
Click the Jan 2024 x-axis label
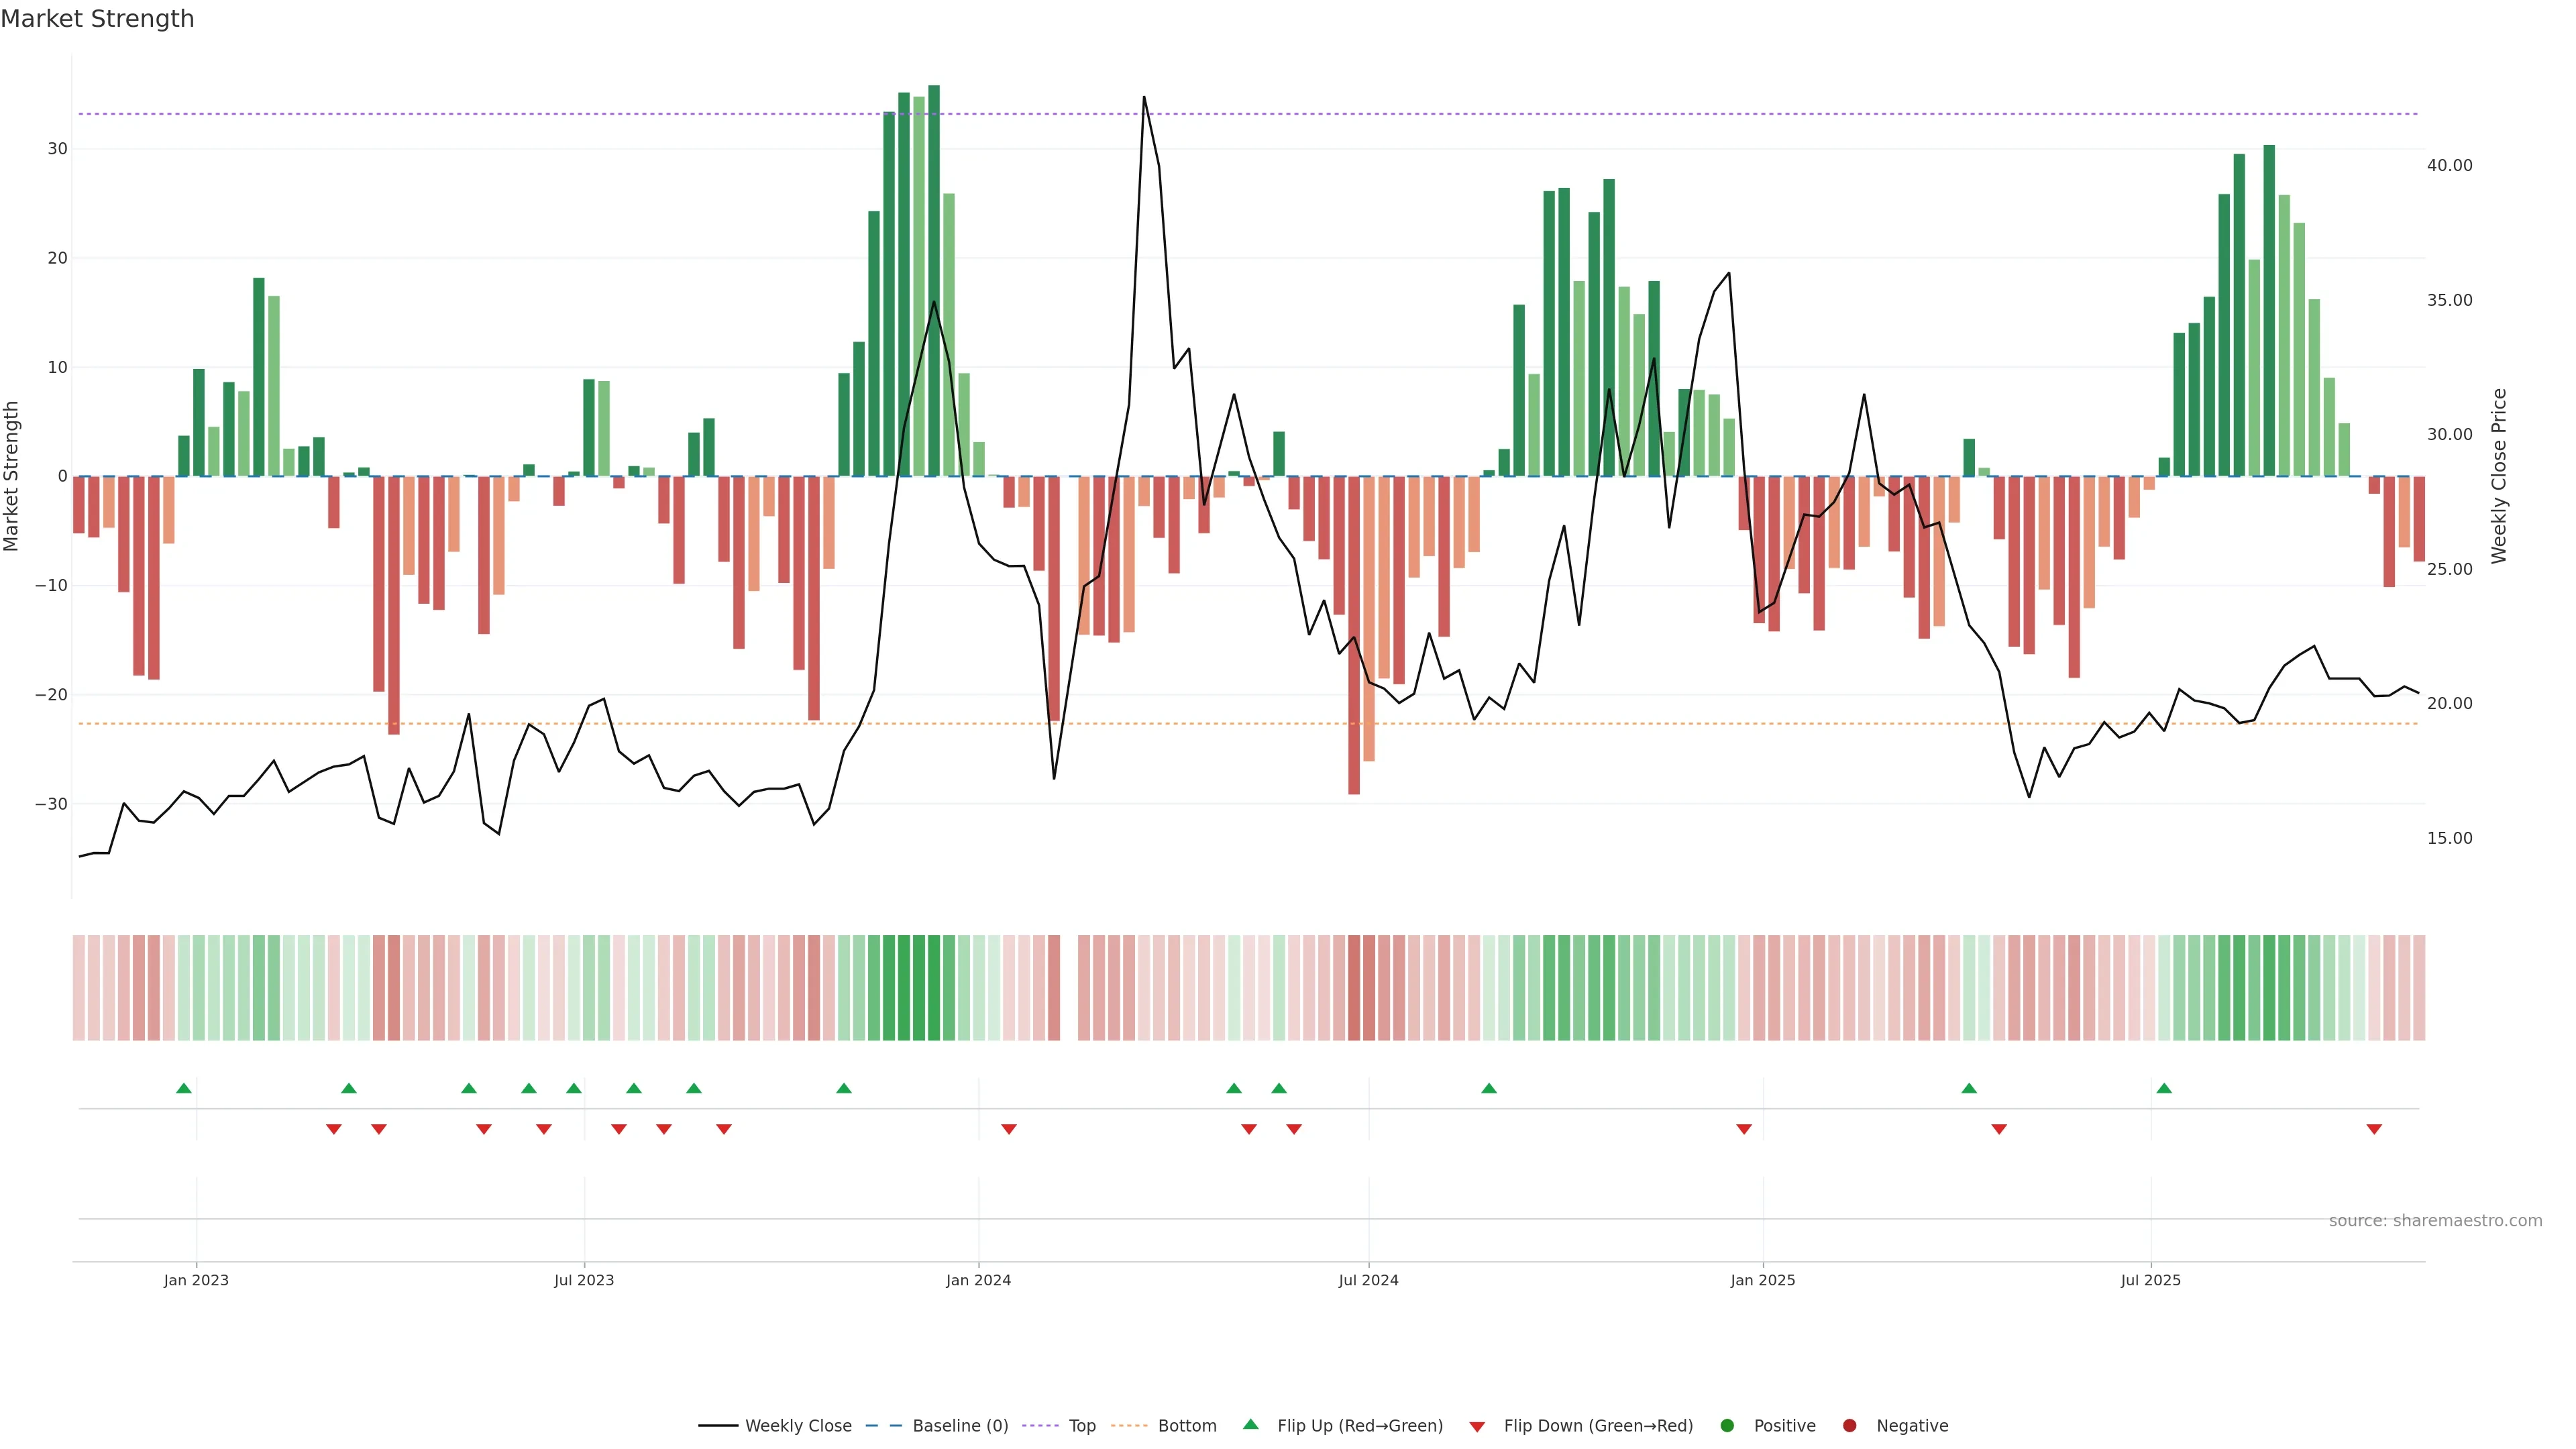(x=978, y=1280)
